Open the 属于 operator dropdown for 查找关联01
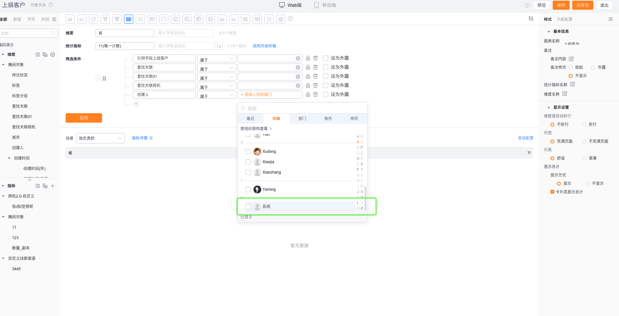 (216, 76)
